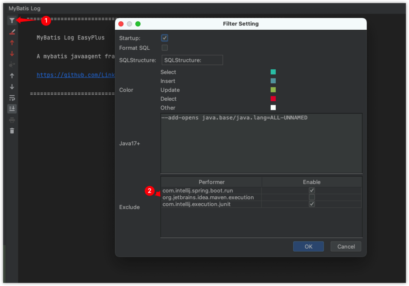Viewport: 409px width, 286px height.
Task: Check Enable for org.jetbrains.idea.maven.execution
Action: click(x=312, y=197)
